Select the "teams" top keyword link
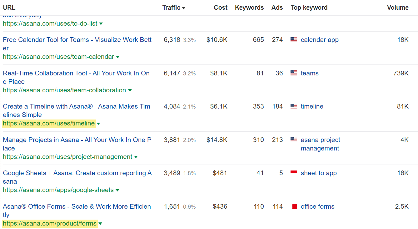Viewport: 418px width, 229px height. pyautogui.click(x=309, y=73)
